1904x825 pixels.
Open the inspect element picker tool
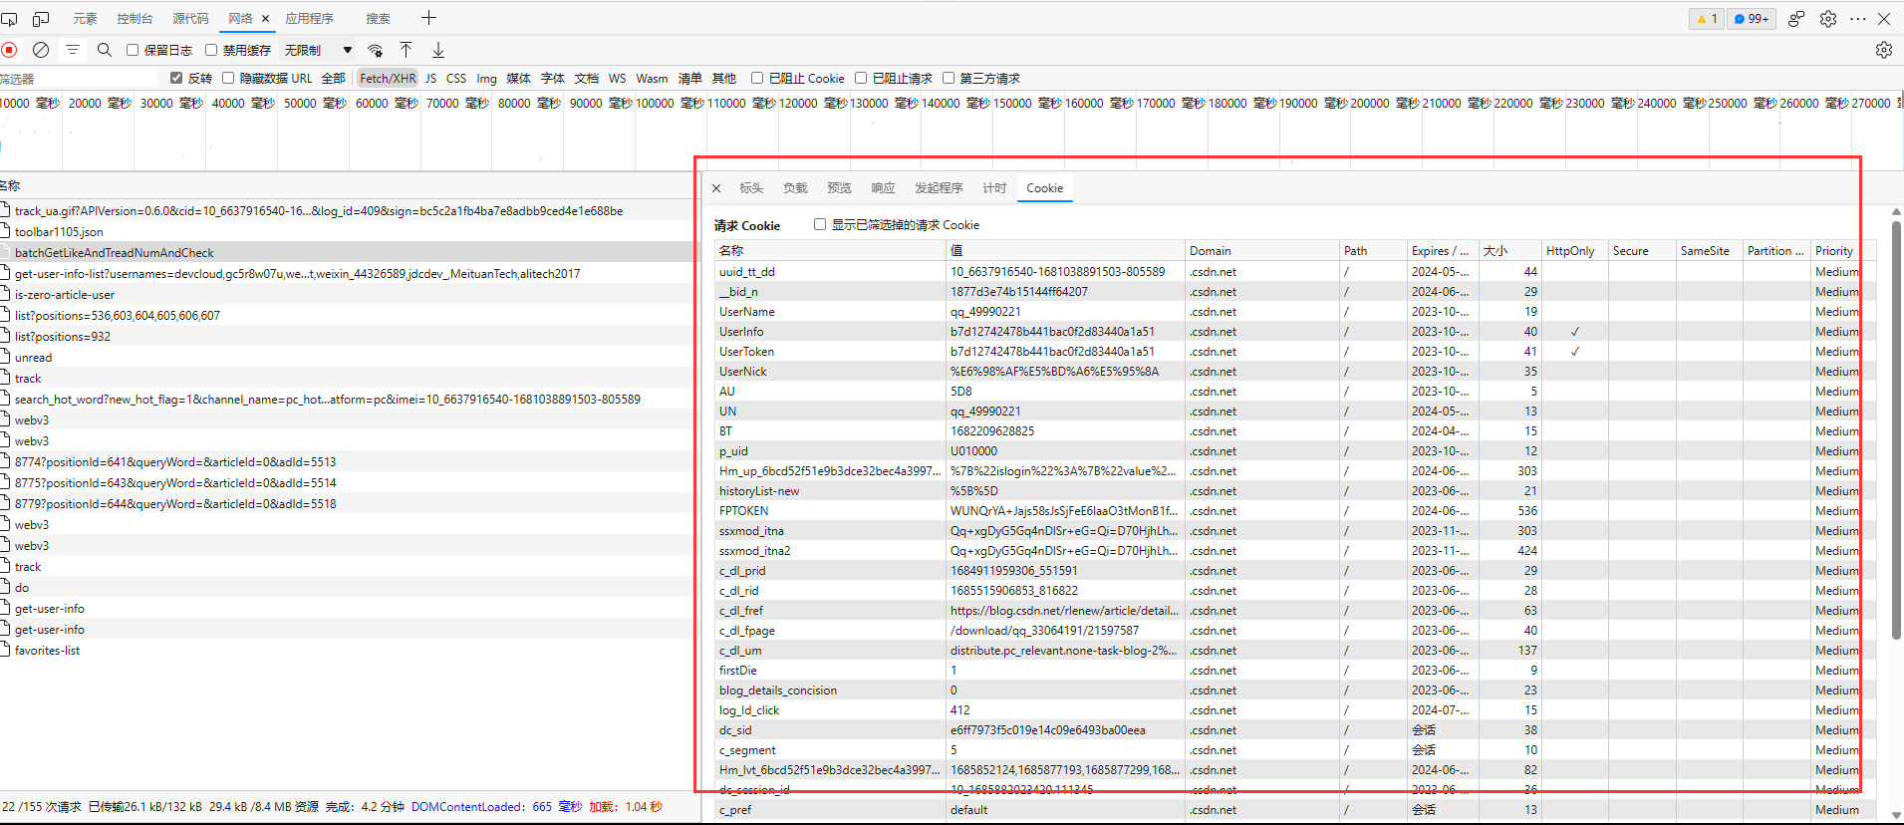(x=10, y=18)
